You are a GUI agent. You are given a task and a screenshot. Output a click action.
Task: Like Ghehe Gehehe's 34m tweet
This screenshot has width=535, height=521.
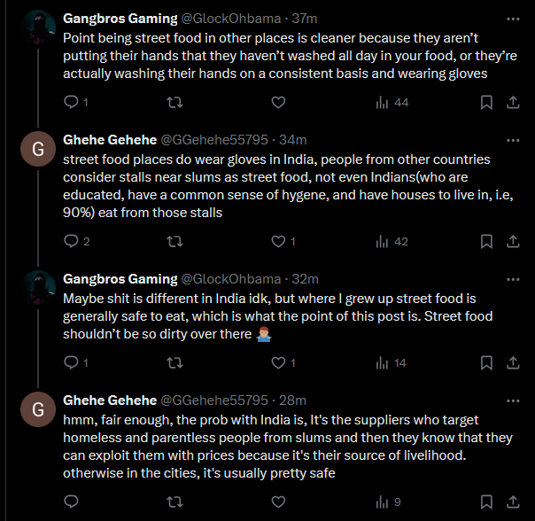click(278, 241)
